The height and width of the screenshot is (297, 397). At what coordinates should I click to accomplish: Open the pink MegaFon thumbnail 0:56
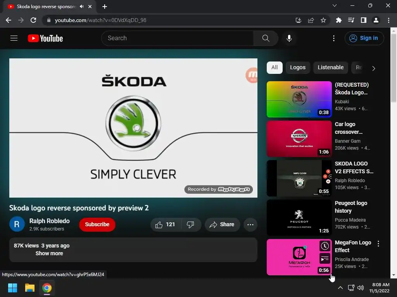[x=299, y=257]
